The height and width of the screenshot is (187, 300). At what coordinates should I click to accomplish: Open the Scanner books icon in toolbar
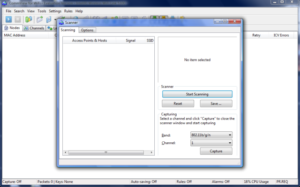pos(29,20)
